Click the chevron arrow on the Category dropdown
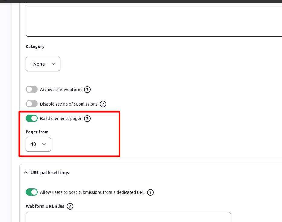This screenshot has width=282, height=222. coord(53,64)
